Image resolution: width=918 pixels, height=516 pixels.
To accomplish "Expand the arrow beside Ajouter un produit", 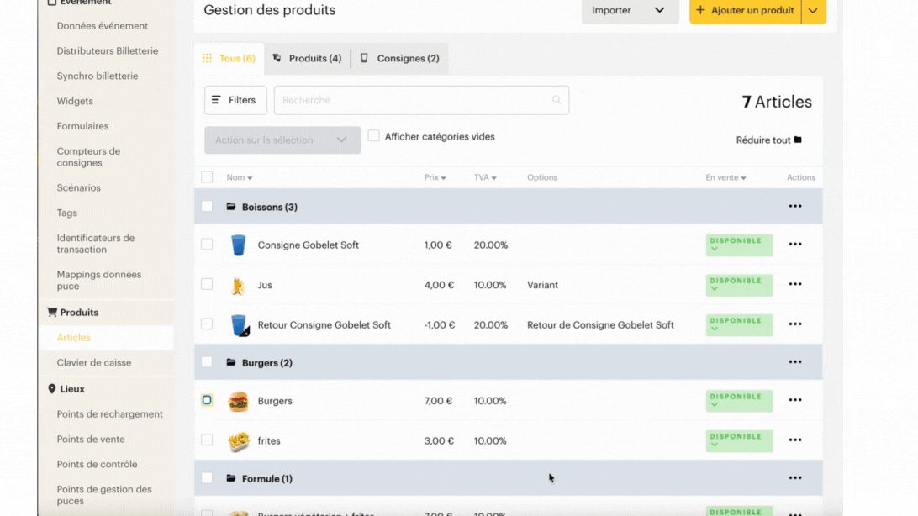I will coord(813,11).
